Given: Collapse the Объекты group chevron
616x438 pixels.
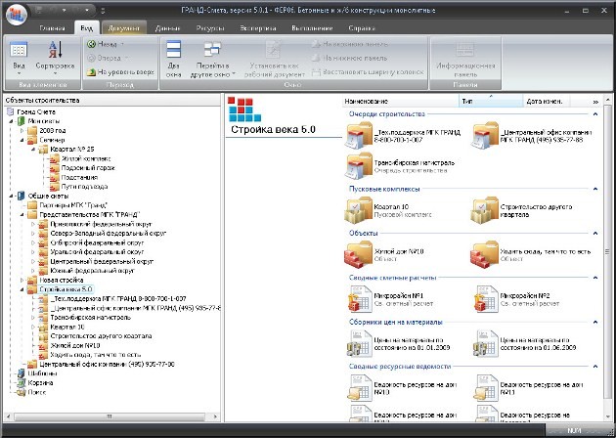Looking at the screenshot, I should coord(595,234).
